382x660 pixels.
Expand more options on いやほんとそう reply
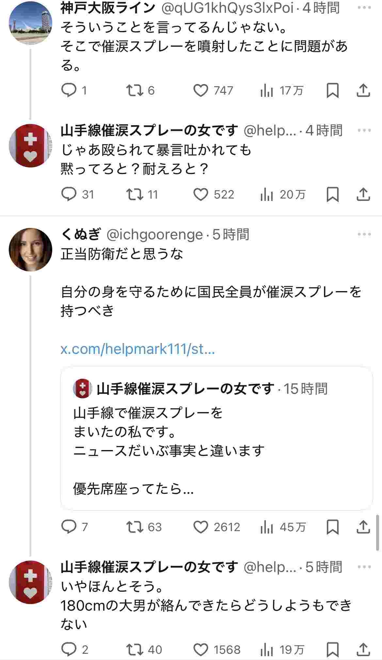tap(364, 567)
